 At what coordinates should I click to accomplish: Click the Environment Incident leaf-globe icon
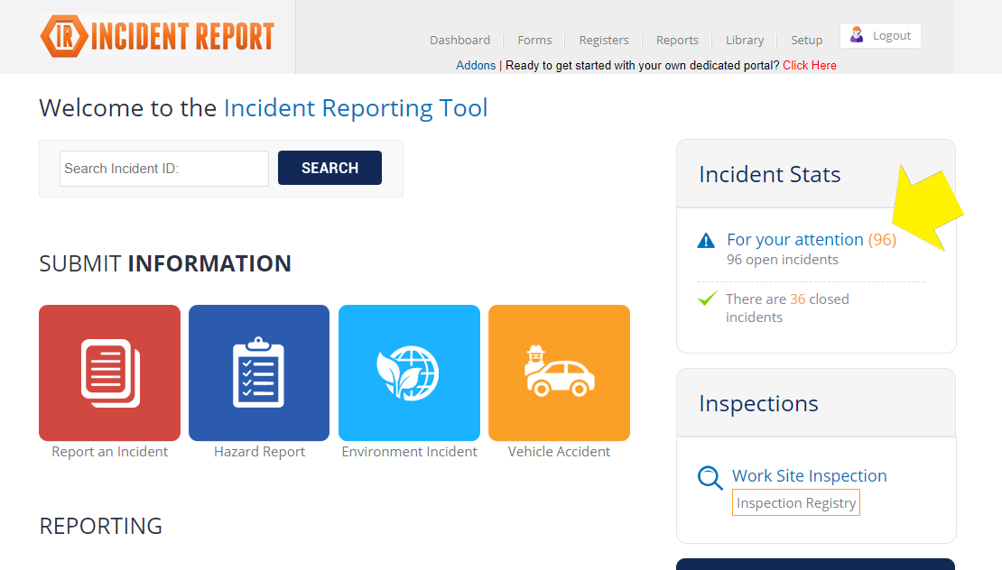(x=409, y=372)
